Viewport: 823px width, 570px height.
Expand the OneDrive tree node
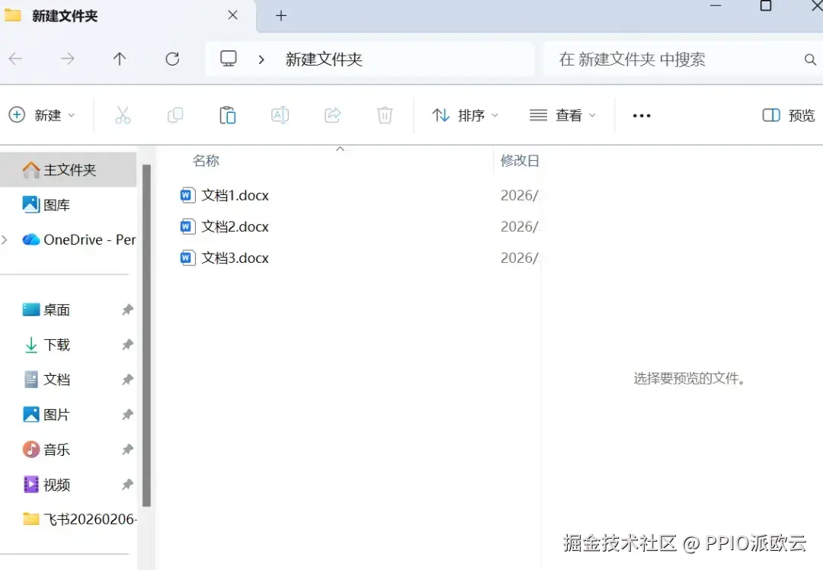(x=5, y=240)
